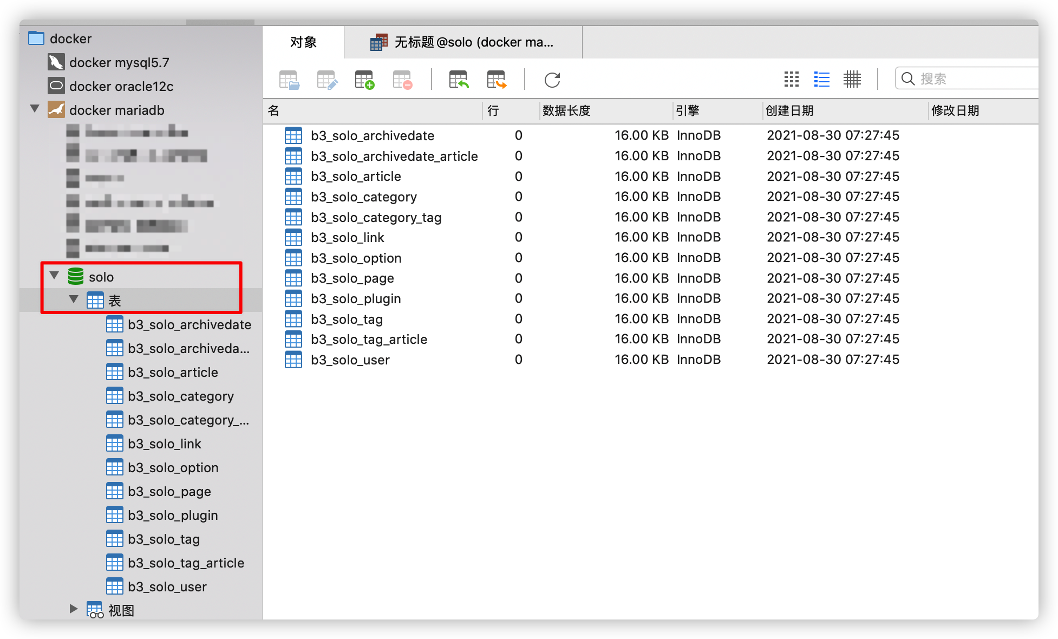Screen dimensions: 1058x639
Task: Sort the list by 数据长度 column header
Action: [x=566, y=111]
